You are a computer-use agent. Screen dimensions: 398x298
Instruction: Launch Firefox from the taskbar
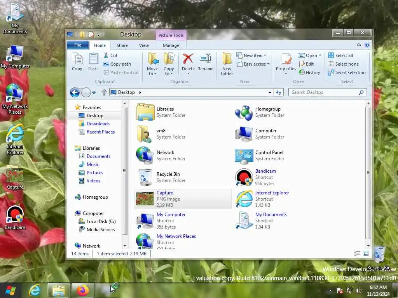pos(83,290)
